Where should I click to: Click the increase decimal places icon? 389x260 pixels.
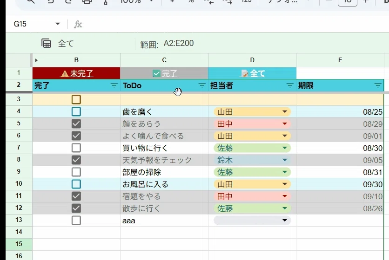coord(228,1)
